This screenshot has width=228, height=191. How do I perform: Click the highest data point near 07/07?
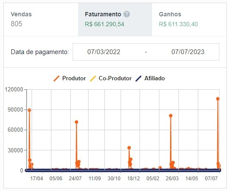point(218,99)
